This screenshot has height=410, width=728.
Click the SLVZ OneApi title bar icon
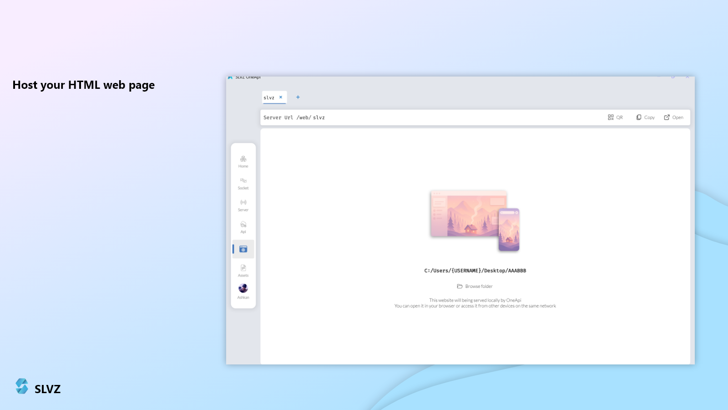pyautogui.click(x=230, y=77)
